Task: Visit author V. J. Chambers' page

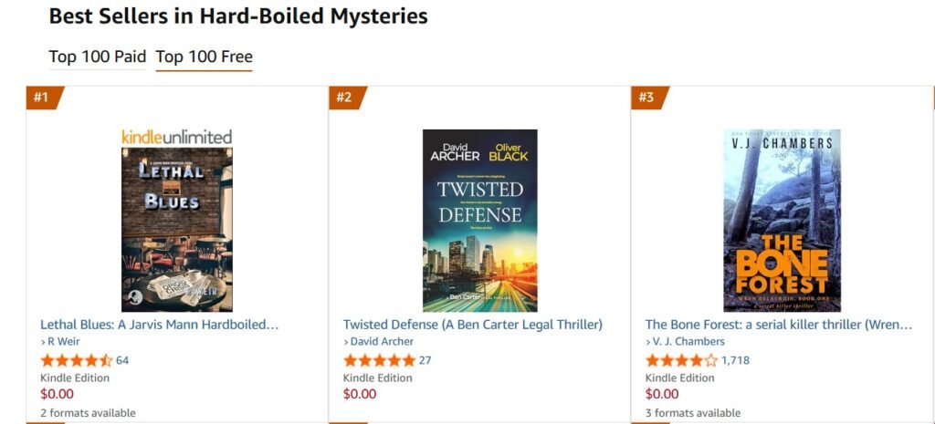Action: pos(688,342)
